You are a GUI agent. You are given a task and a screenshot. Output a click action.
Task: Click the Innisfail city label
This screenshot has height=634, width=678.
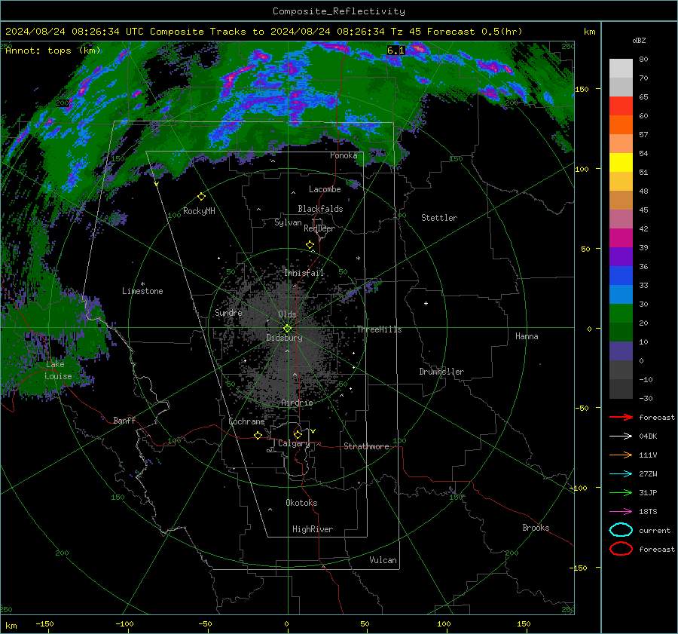point(304,273)
